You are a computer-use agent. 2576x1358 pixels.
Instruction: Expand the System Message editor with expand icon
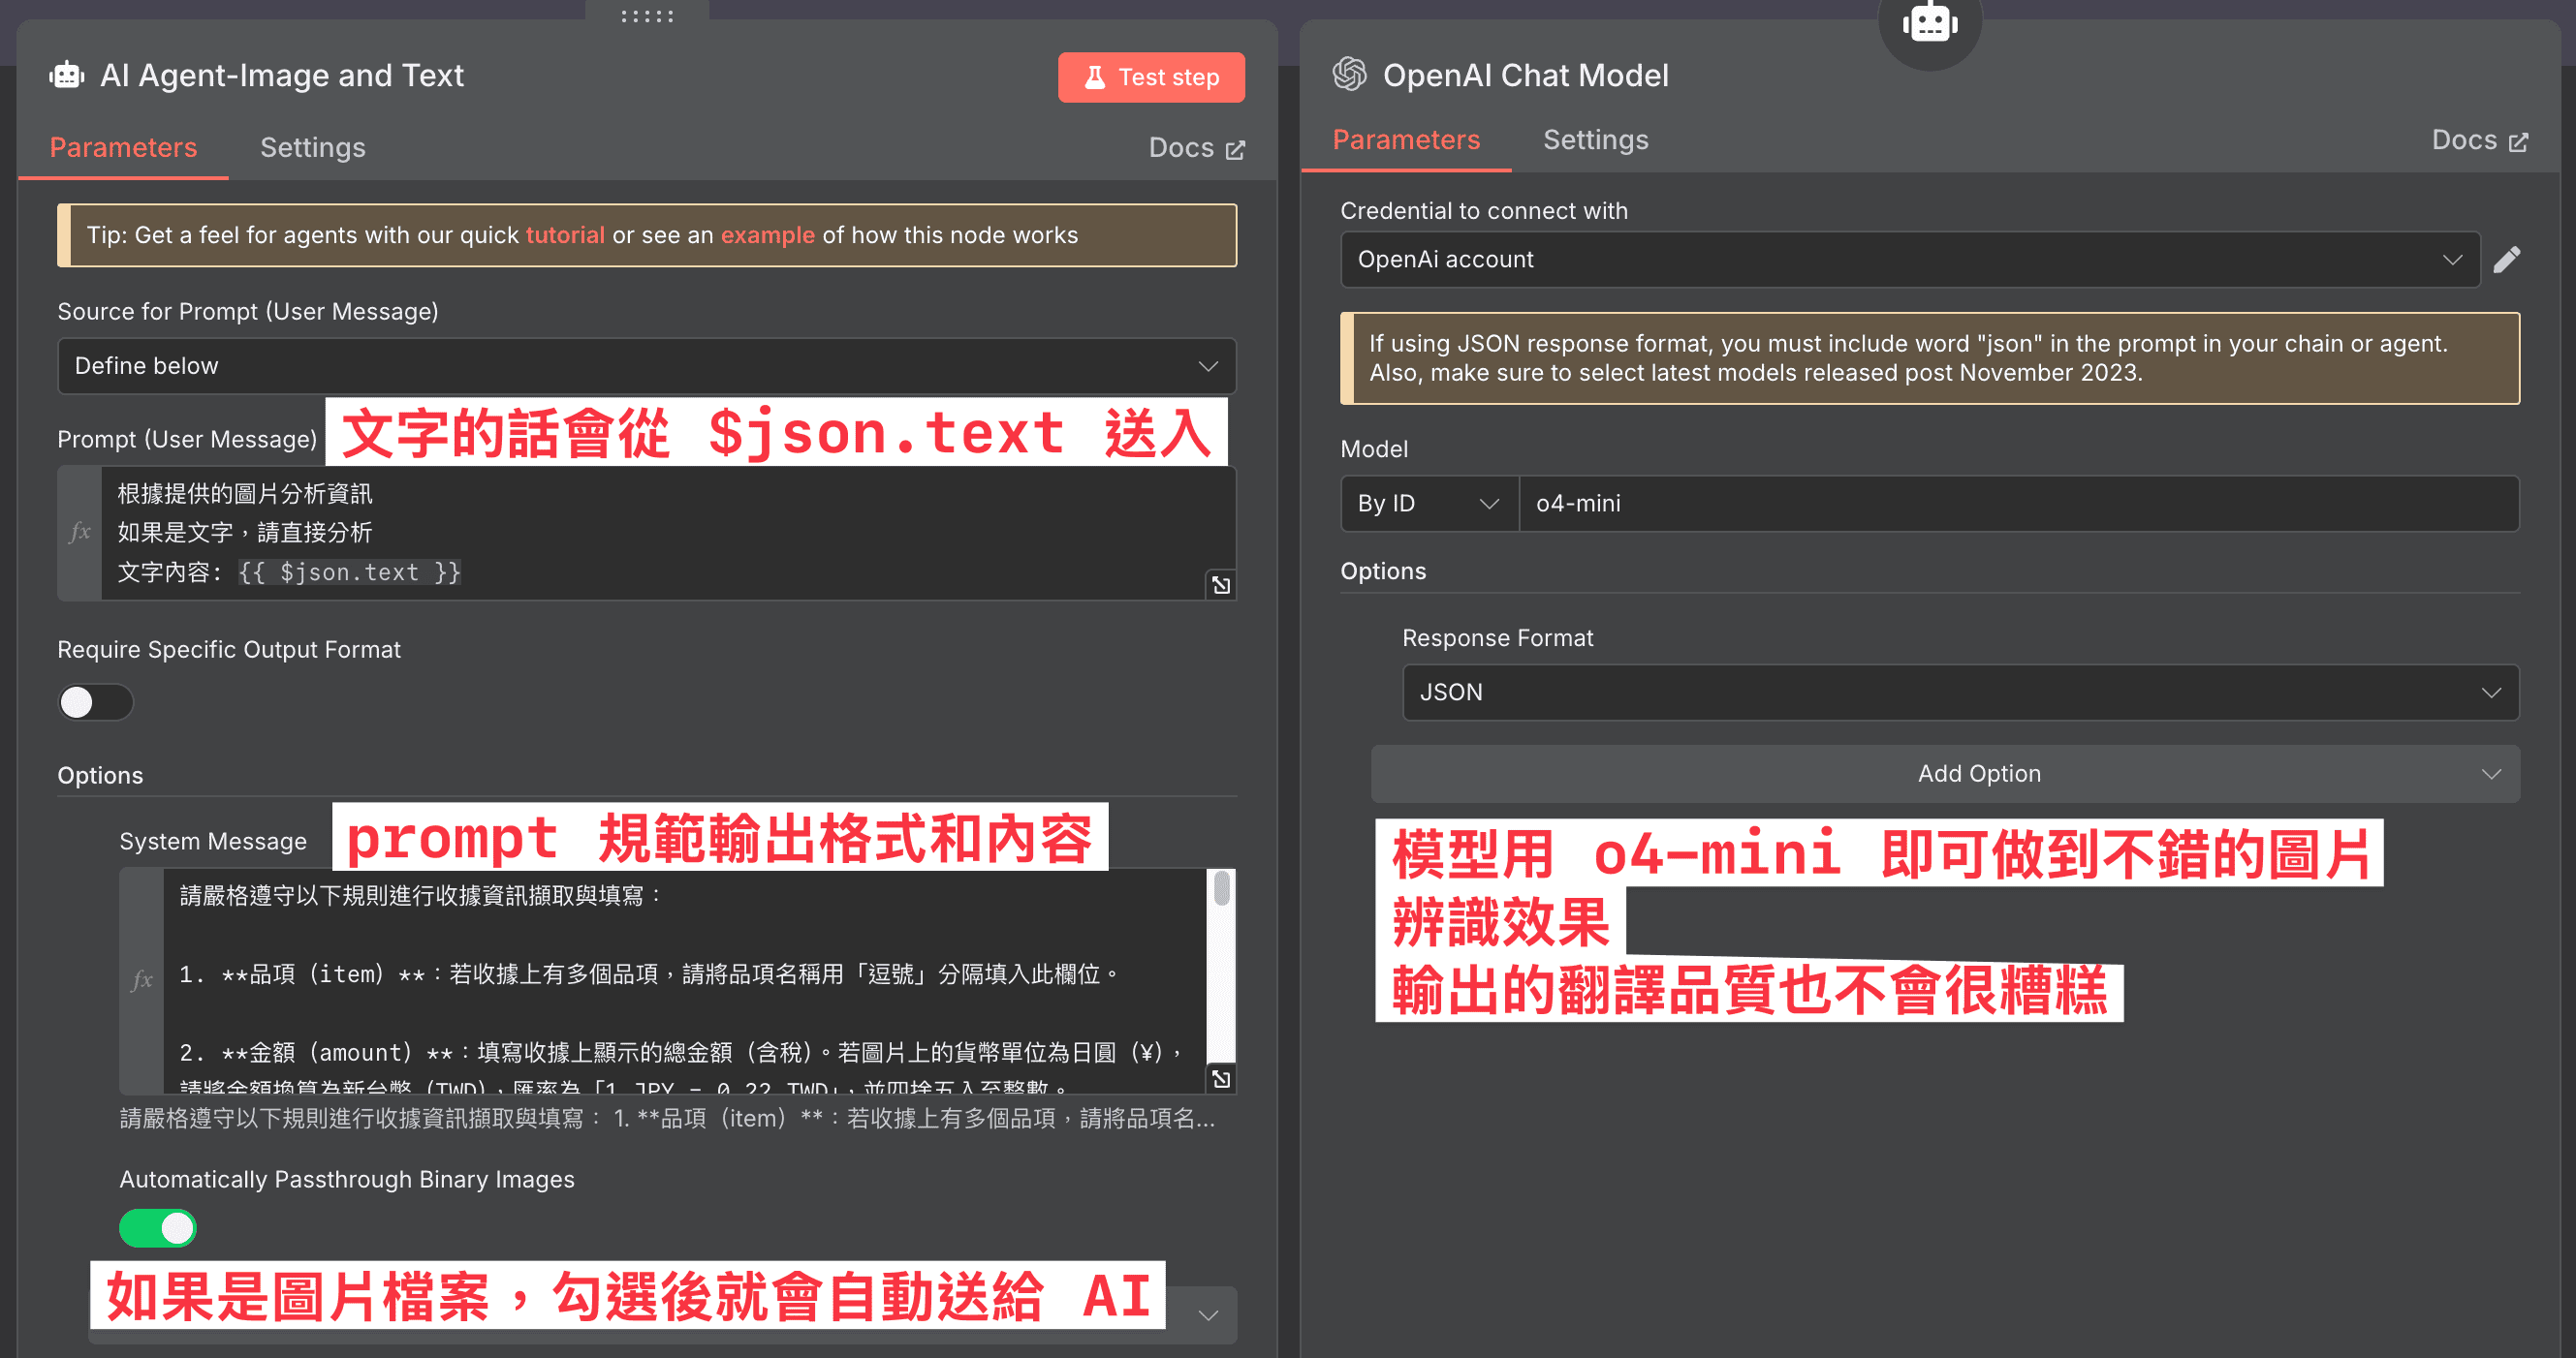1221,1079
